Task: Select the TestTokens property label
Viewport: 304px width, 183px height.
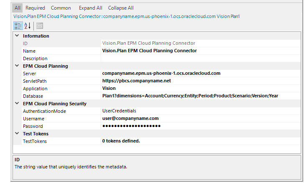Action: (x=35, y=141)
